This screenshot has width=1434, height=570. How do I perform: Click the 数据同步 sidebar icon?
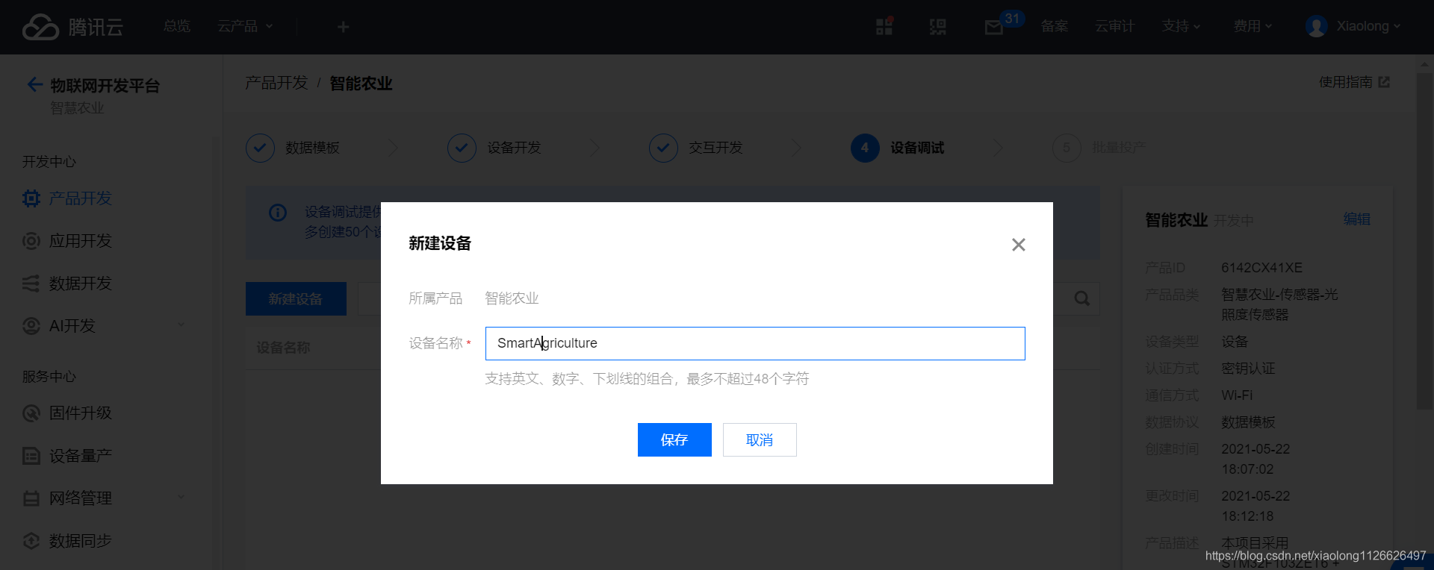pos(31,541)
